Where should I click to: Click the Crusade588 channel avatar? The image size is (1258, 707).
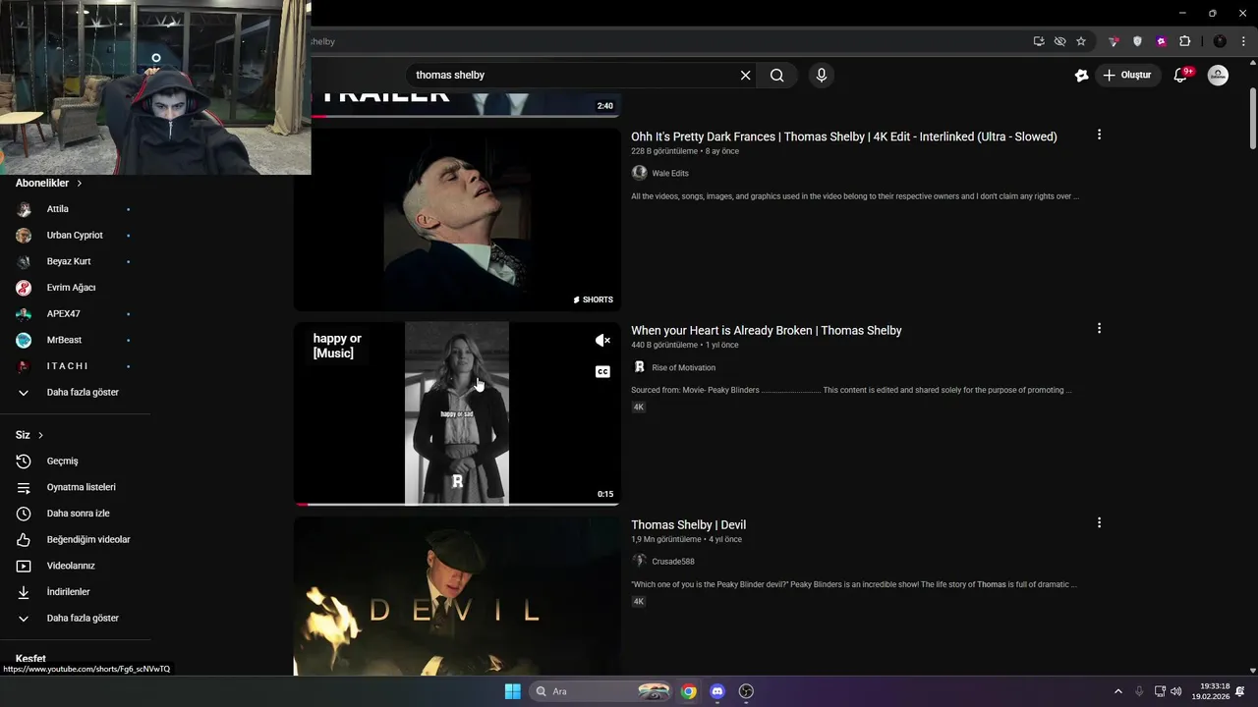pyautogui.click(x=639, y=562)
